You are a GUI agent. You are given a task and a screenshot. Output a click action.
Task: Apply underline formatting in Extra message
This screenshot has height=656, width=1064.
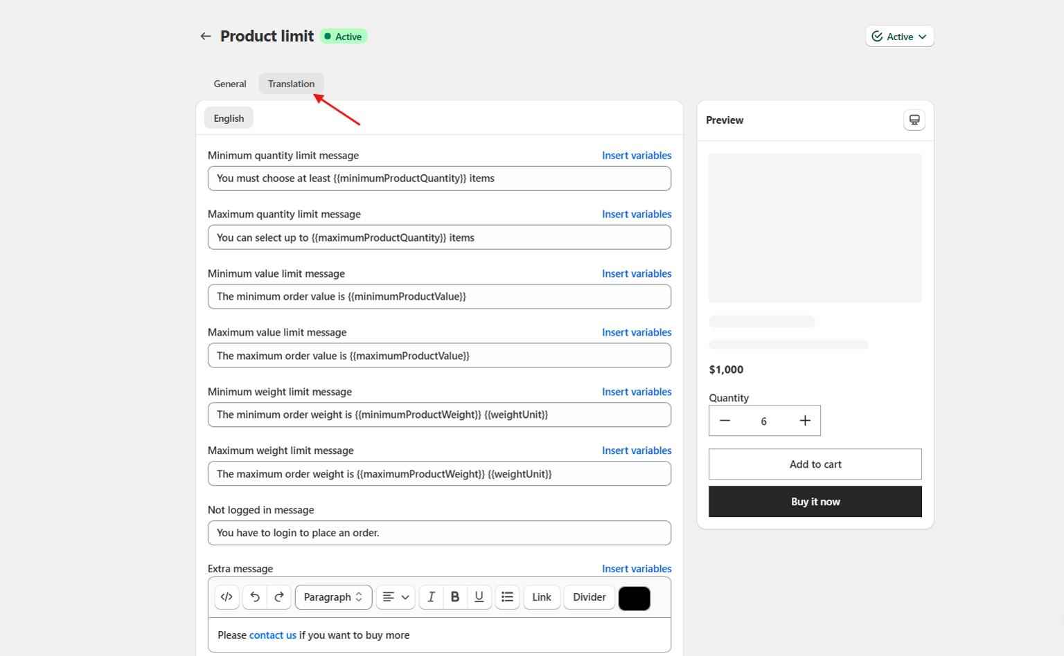click(479, 597)
